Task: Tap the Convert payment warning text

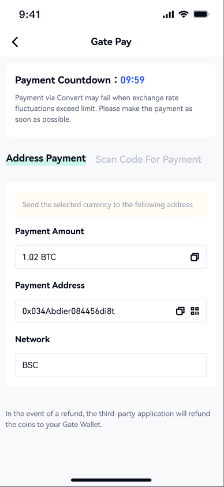Action: [104, 108]
